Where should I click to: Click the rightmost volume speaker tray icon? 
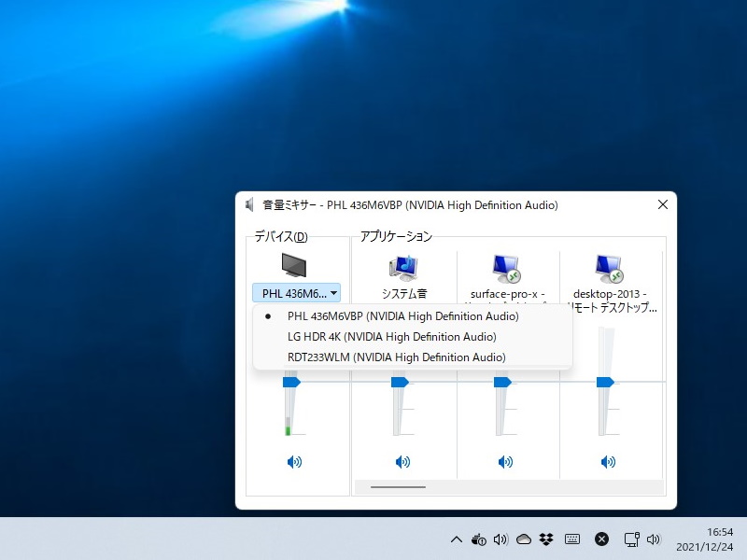[654, 539]
